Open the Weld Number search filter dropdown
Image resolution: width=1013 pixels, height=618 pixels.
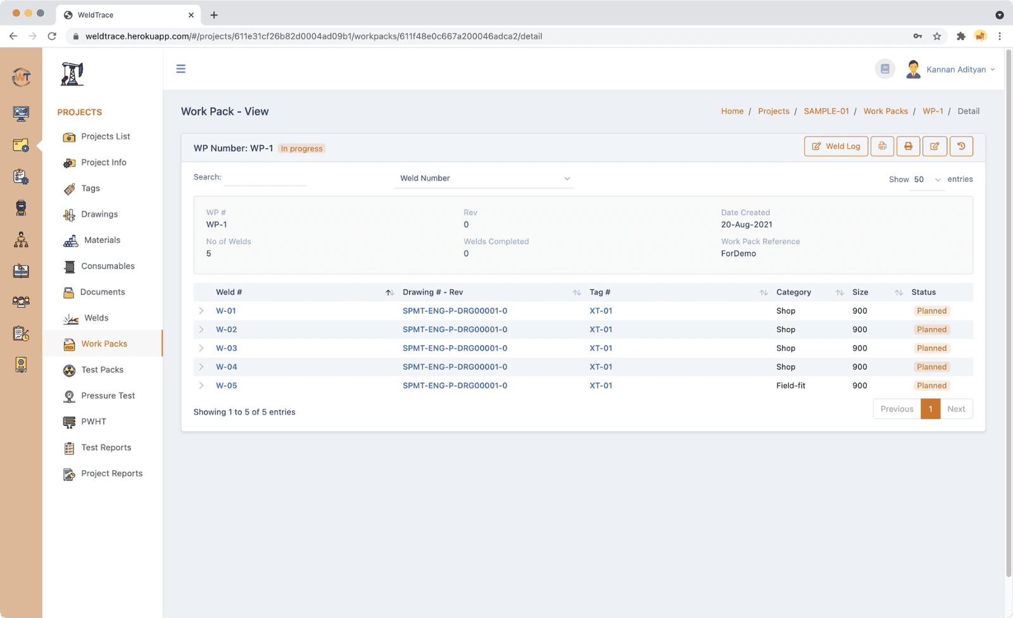coord(484,179)
